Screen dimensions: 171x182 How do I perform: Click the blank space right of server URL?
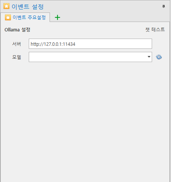(x=113, y=44)
